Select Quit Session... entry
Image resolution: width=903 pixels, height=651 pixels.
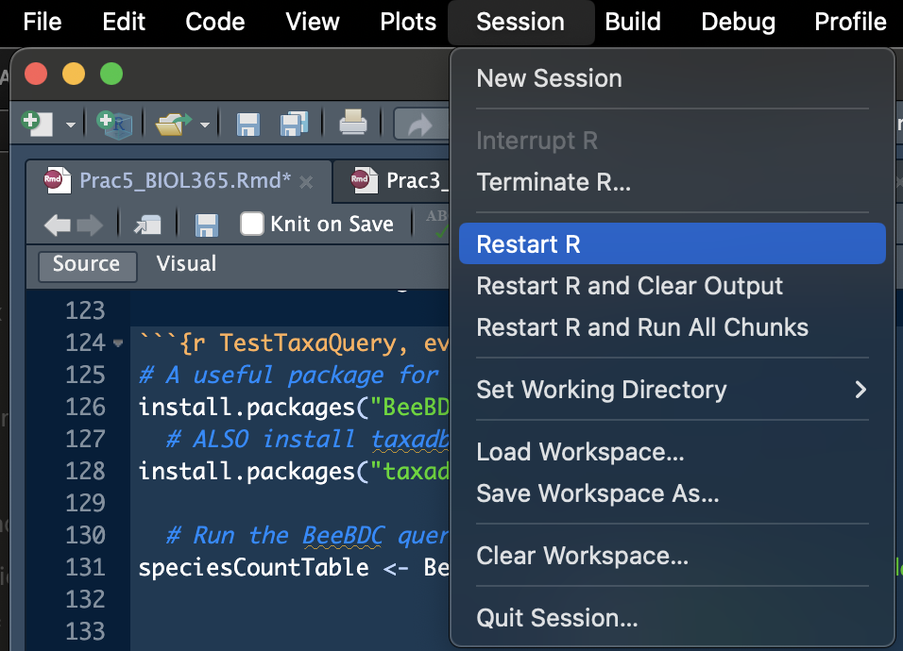673,618
